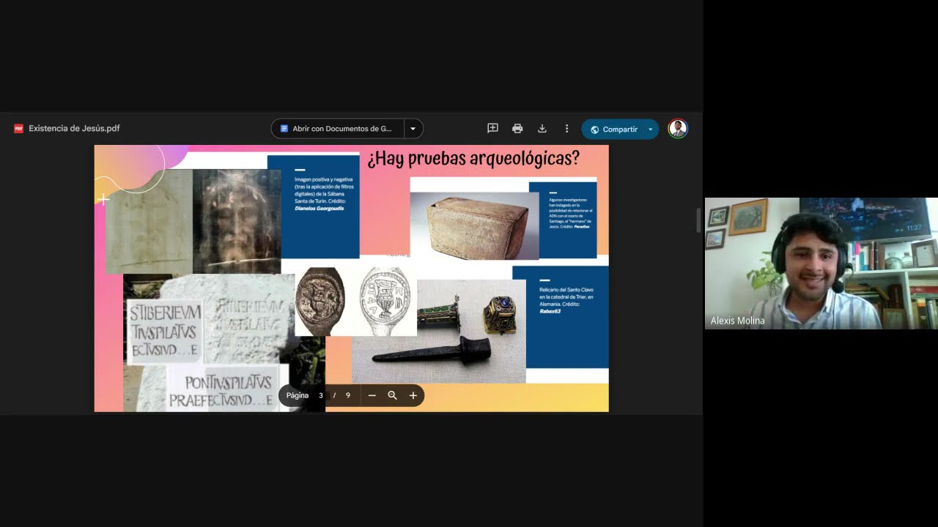Click the '¿Hay pruebas arqueológicas?' slide title
938x527 pixels.
[x=473, y=159]
